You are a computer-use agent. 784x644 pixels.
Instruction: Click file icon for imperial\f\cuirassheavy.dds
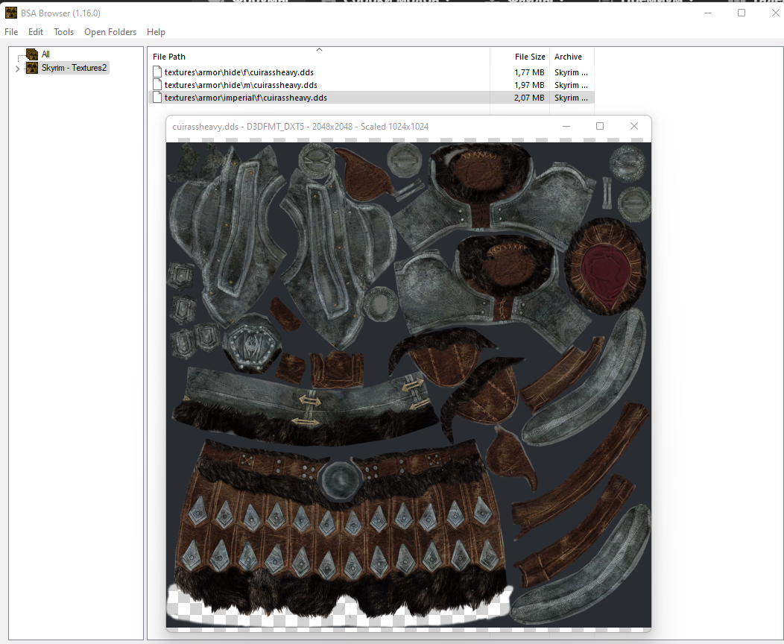[x=157, y=98]
